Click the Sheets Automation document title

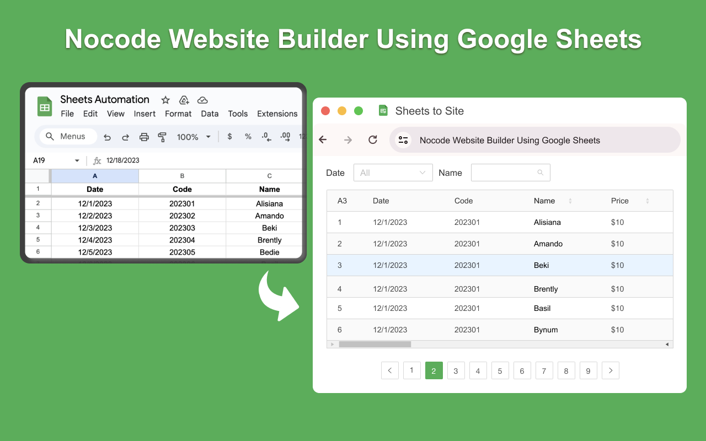point(105,99)
